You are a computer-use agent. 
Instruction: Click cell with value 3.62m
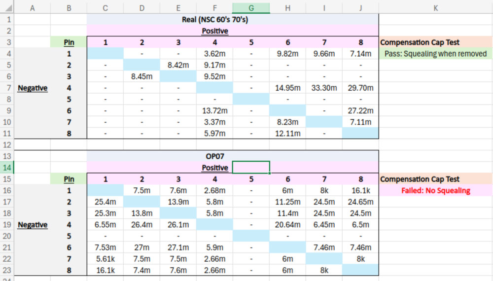[215, 54]
